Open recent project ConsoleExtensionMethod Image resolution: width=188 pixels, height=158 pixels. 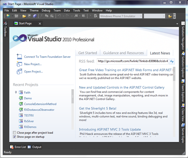pos(40,104)
